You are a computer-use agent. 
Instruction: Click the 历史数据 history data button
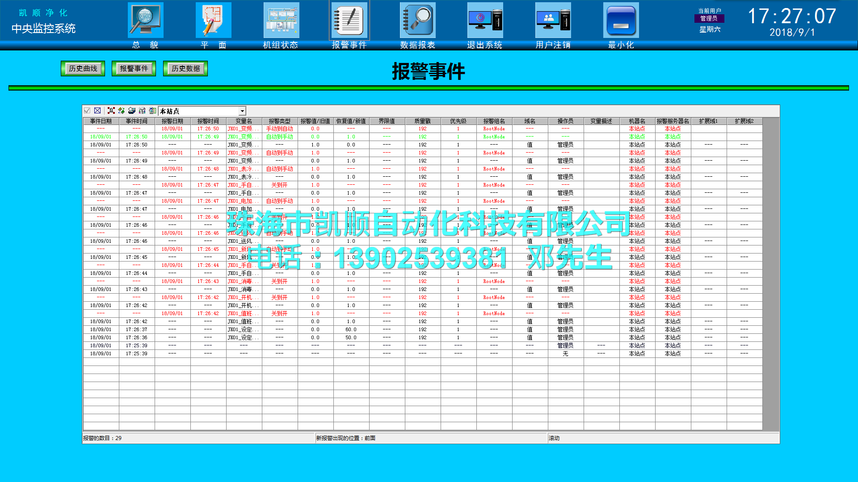(185, 68)
